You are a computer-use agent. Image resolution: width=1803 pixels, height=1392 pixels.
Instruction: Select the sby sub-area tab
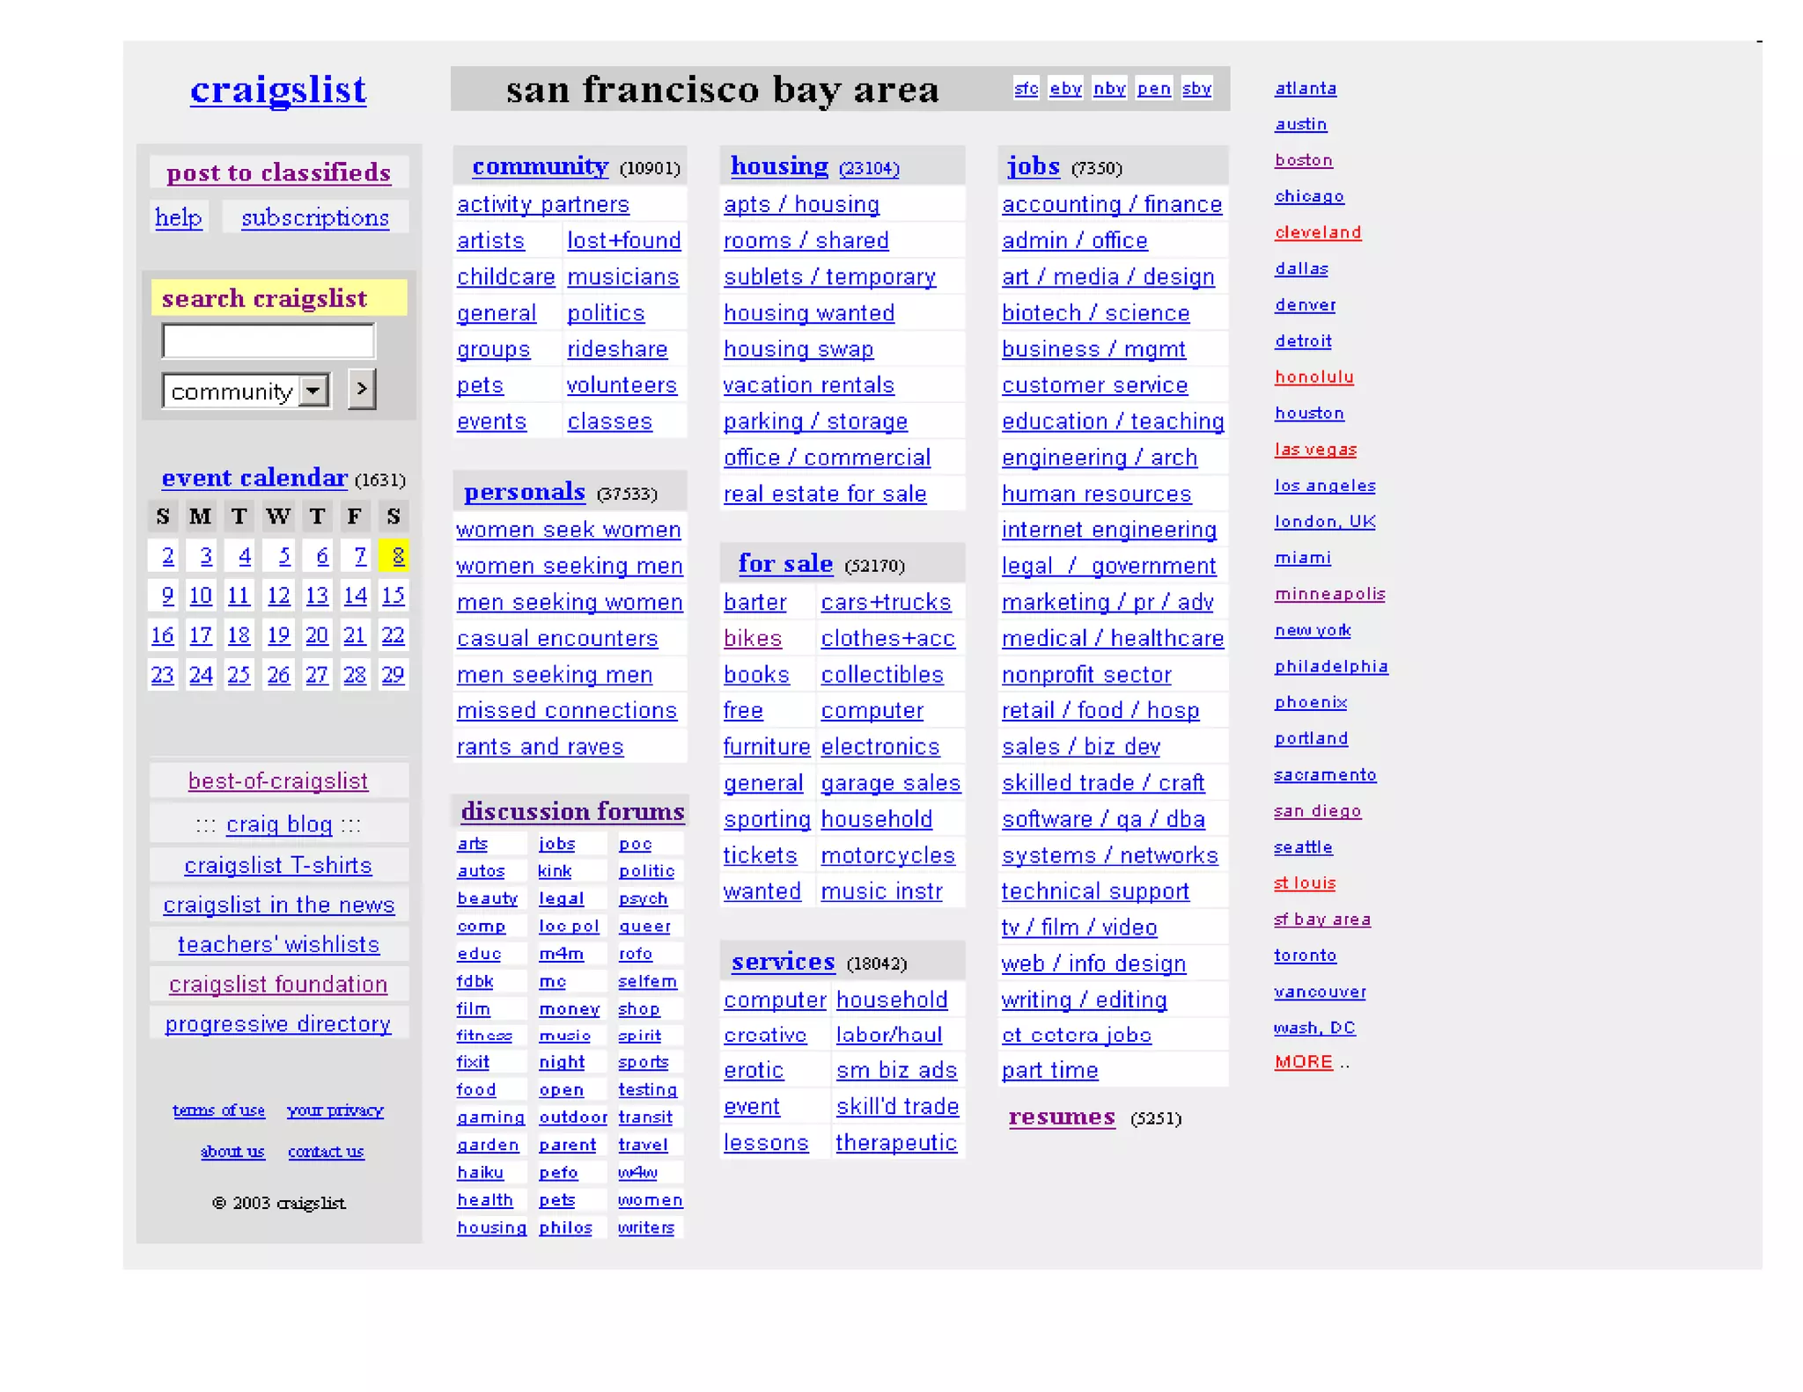point(1196,88)
